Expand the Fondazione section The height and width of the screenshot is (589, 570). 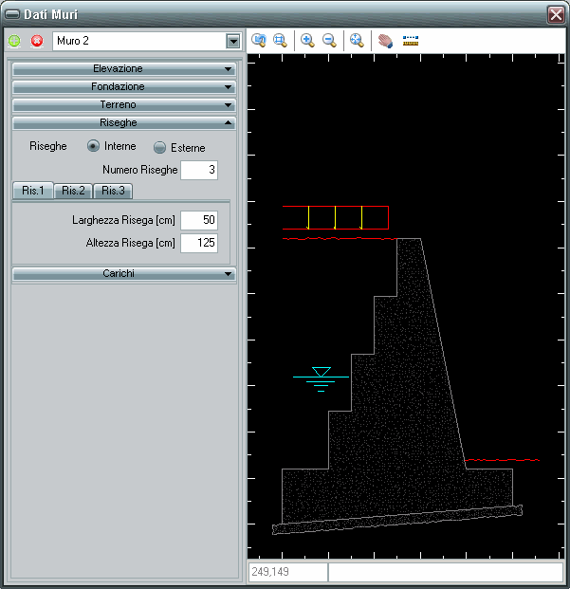point(123,86)
